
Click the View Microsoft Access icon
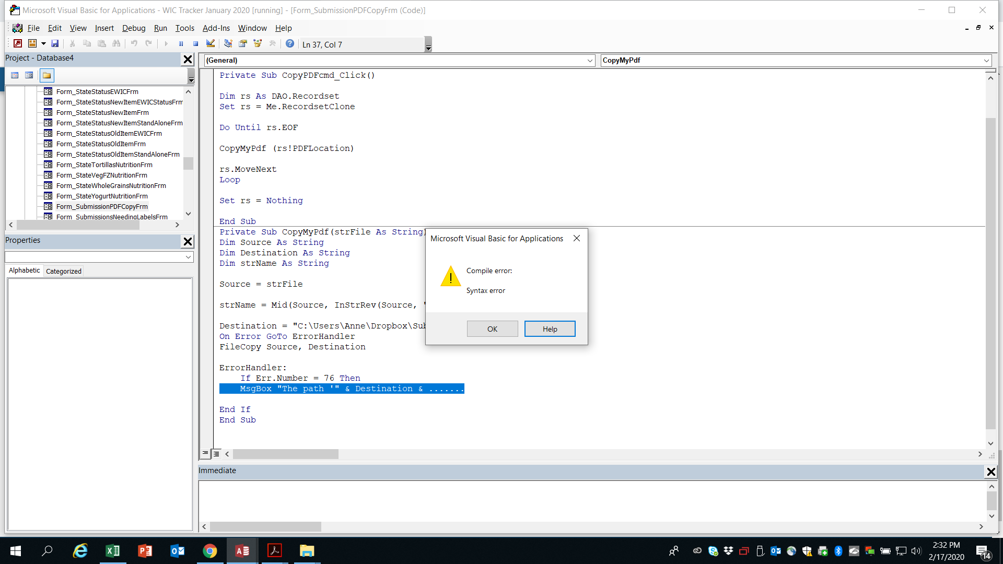[x=18, y=44]
